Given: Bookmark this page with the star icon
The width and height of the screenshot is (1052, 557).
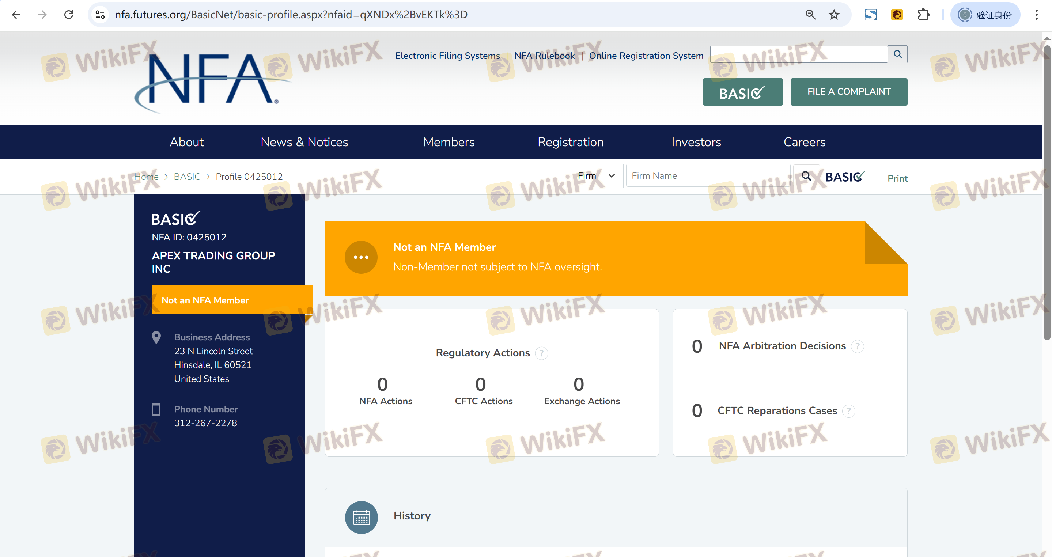Looking at the screenshot, I should click(834, 15).
